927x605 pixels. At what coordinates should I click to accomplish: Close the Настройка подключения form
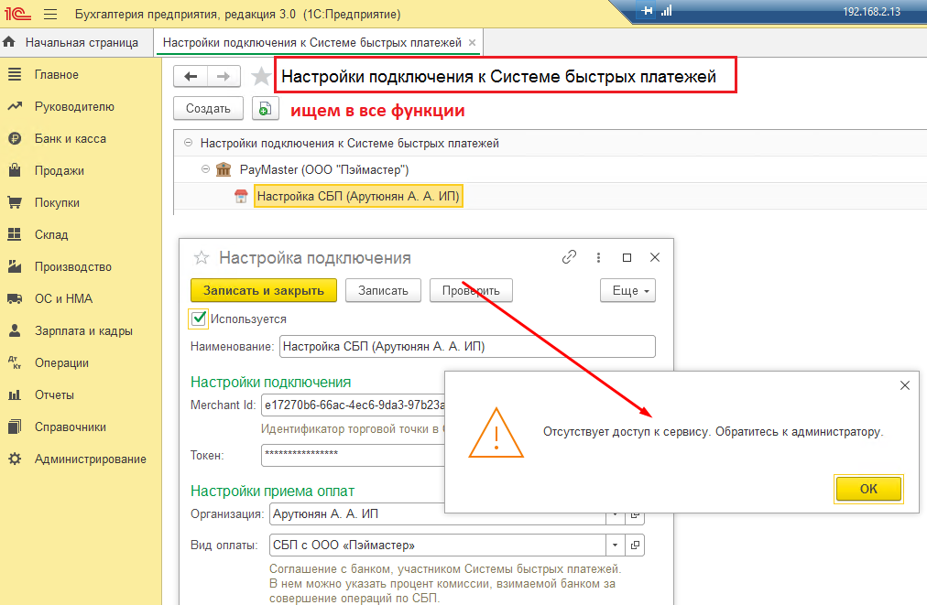pyautogui.click(x=654, y=257)
